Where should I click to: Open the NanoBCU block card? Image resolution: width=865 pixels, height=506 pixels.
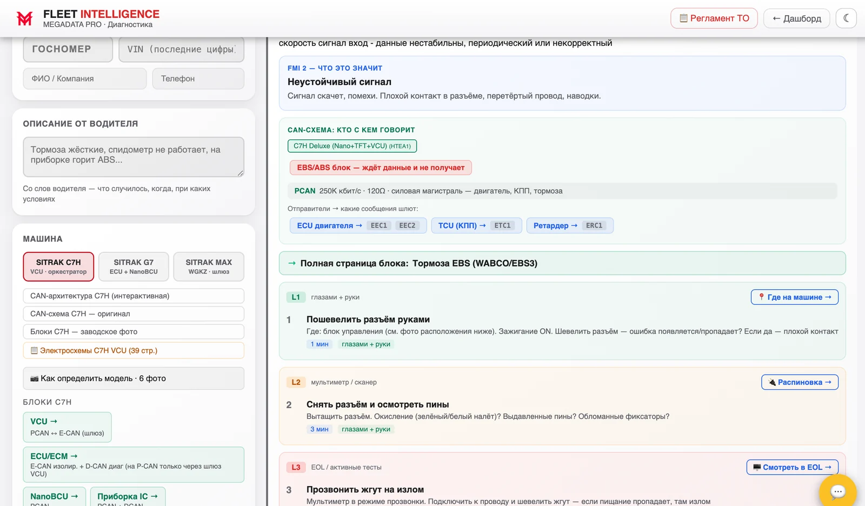click(55, 497)
